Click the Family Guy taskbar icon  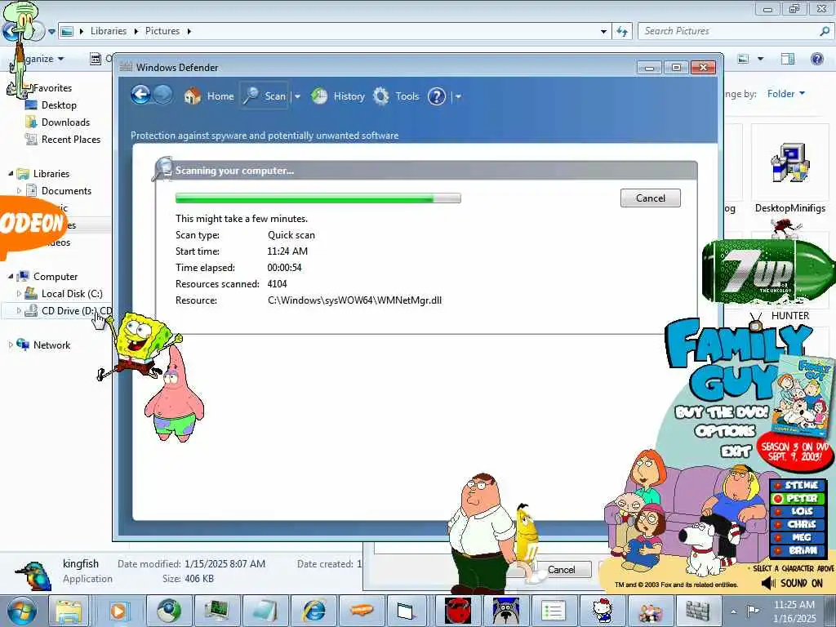tap(651, 611)
